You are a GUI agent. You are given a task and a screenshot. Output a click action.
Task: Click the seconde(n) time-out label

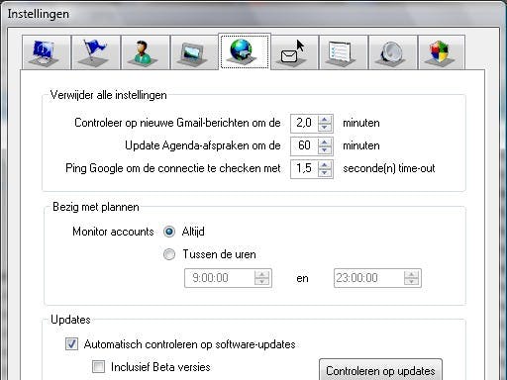[389, 168]
